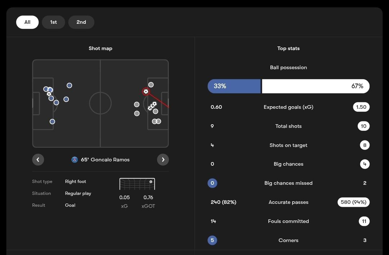This screenshot has width=389, height=255.
Task: Click the white 67% possession bar segment
Action: [x=316, y=86]
